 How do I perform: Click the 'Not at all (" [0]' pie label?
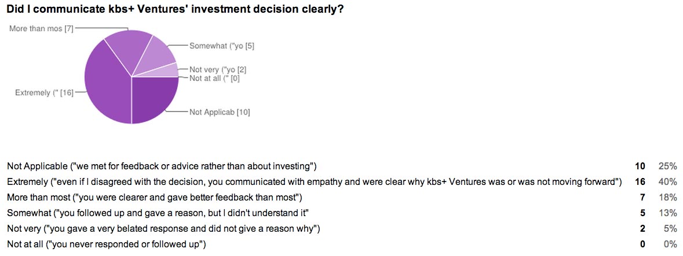point(214,78)
